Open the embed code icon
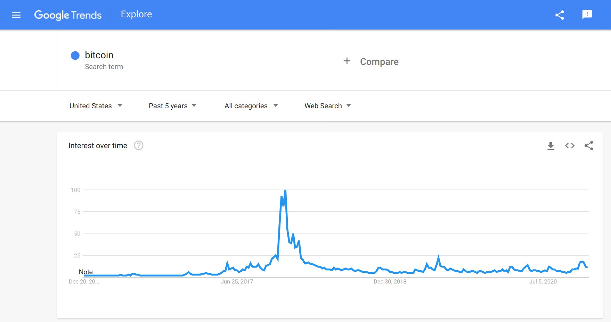 (x=570, y=146)
